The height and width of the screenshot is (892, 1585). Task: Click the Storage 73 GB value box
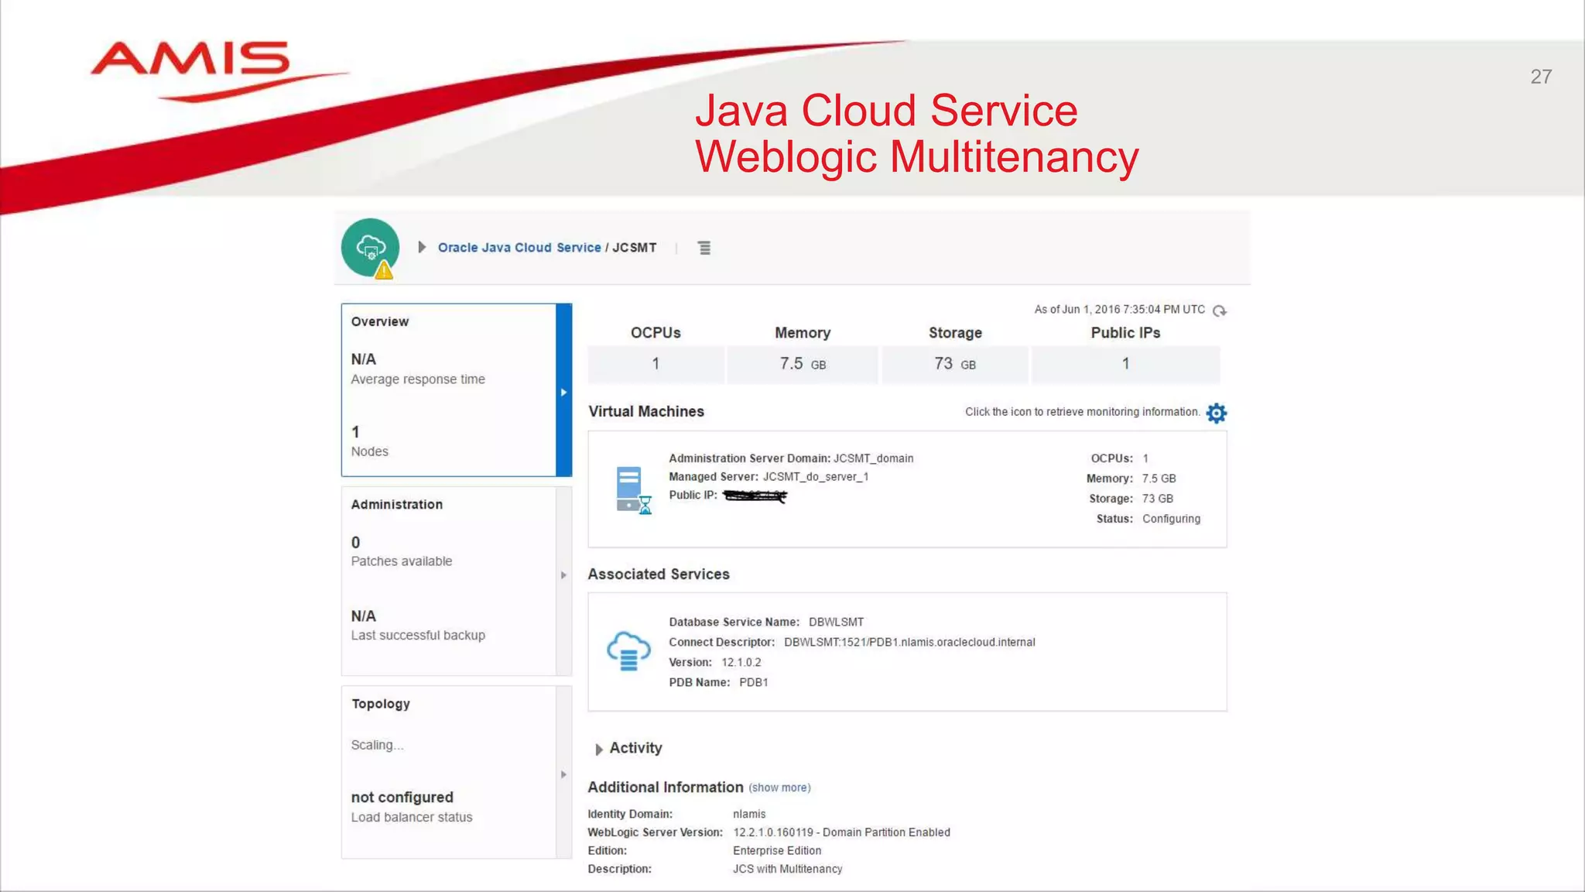[x=955, y=364]
